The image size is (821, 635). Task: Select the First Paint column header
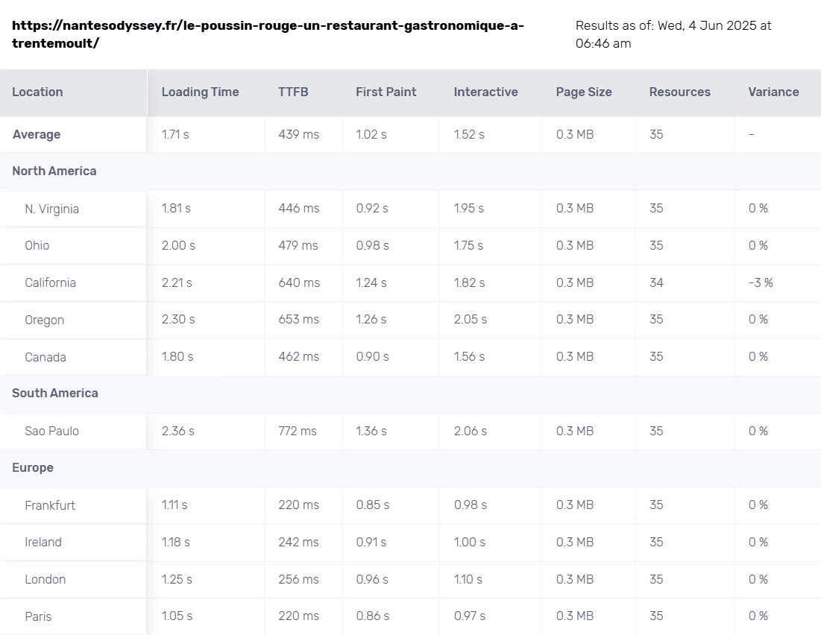(386, 92)
